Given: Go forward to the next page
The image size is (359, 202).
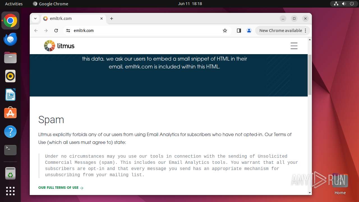Looking at the screenshot, I should tap(46, 31).
